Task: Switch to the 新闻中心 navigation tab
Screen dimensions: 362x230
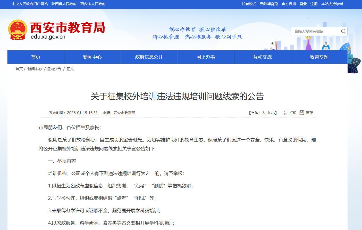Action: [92, 57]
